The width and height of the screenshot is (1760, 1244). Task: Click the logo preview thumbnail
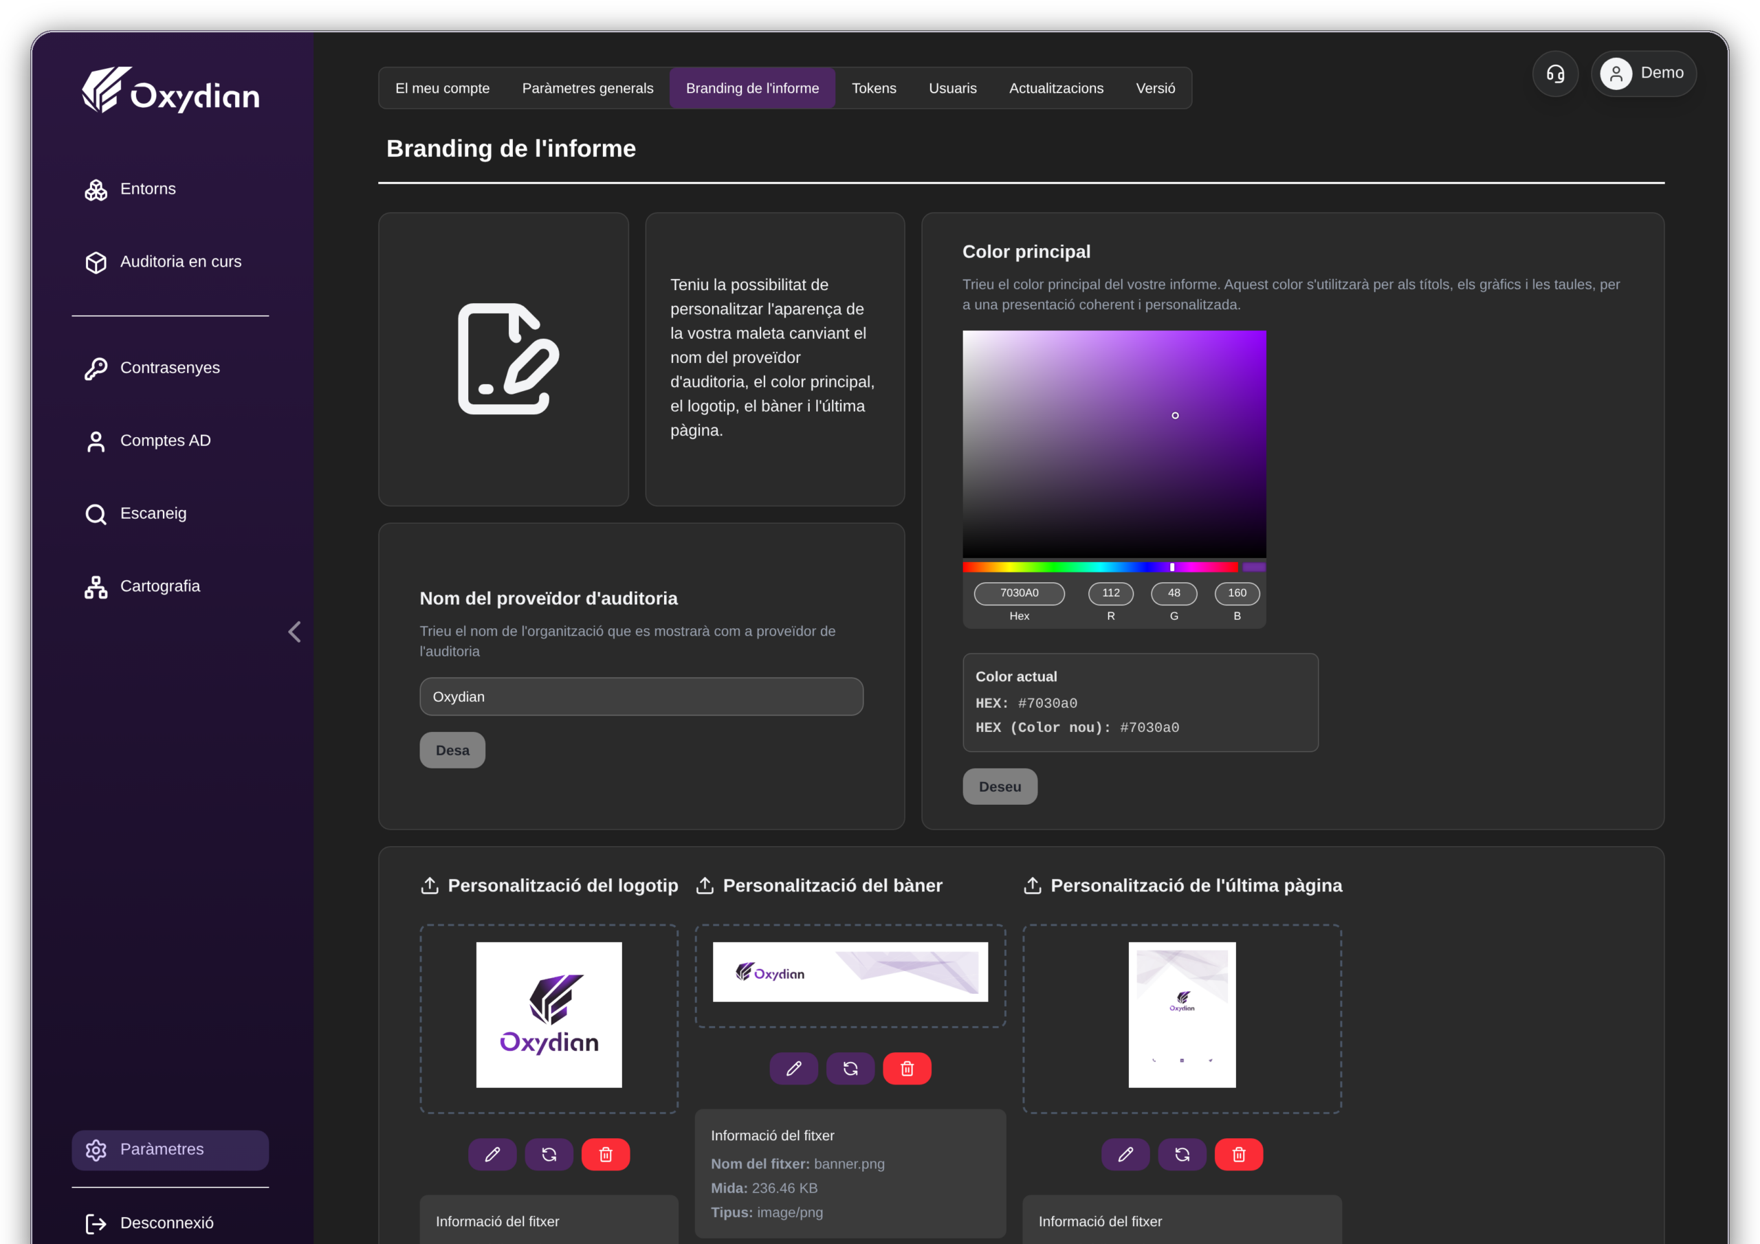coord(549,1015)
